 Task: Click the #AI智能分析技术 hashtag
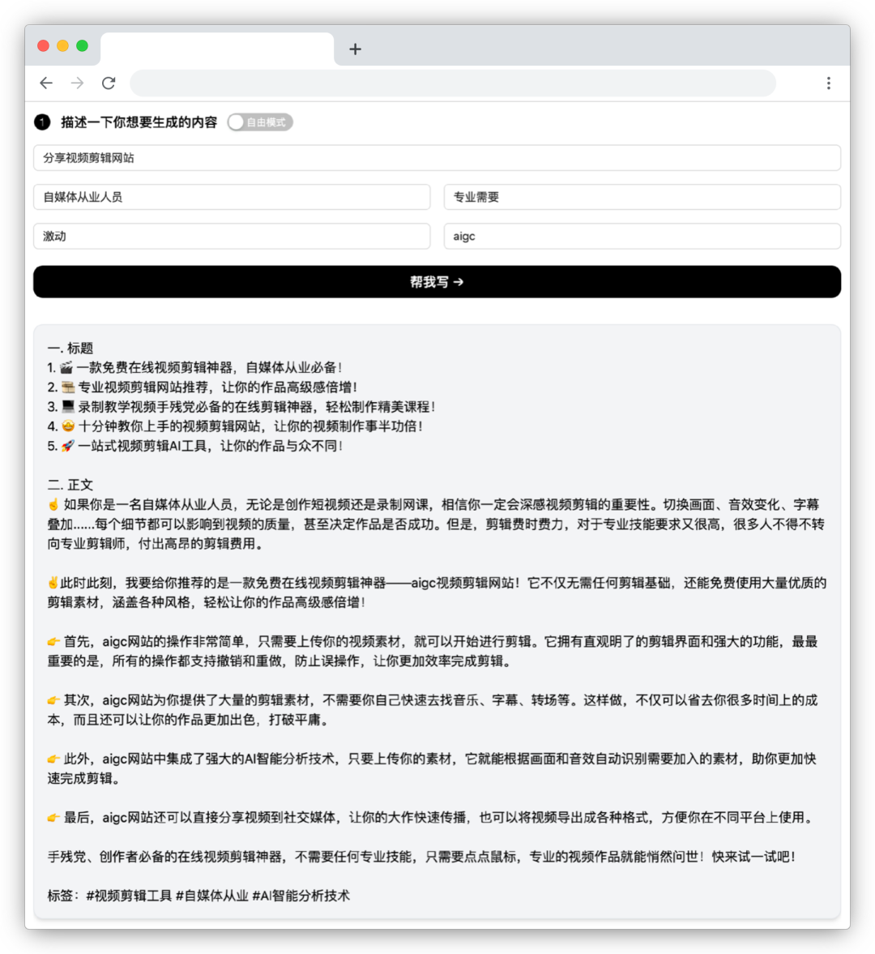(301, 896)
